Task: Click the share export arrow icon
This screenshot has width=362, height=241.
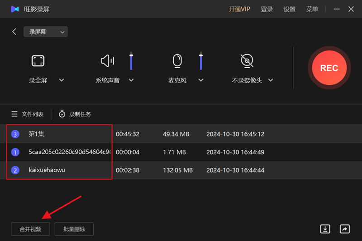Action: click(x=345, y=229)
